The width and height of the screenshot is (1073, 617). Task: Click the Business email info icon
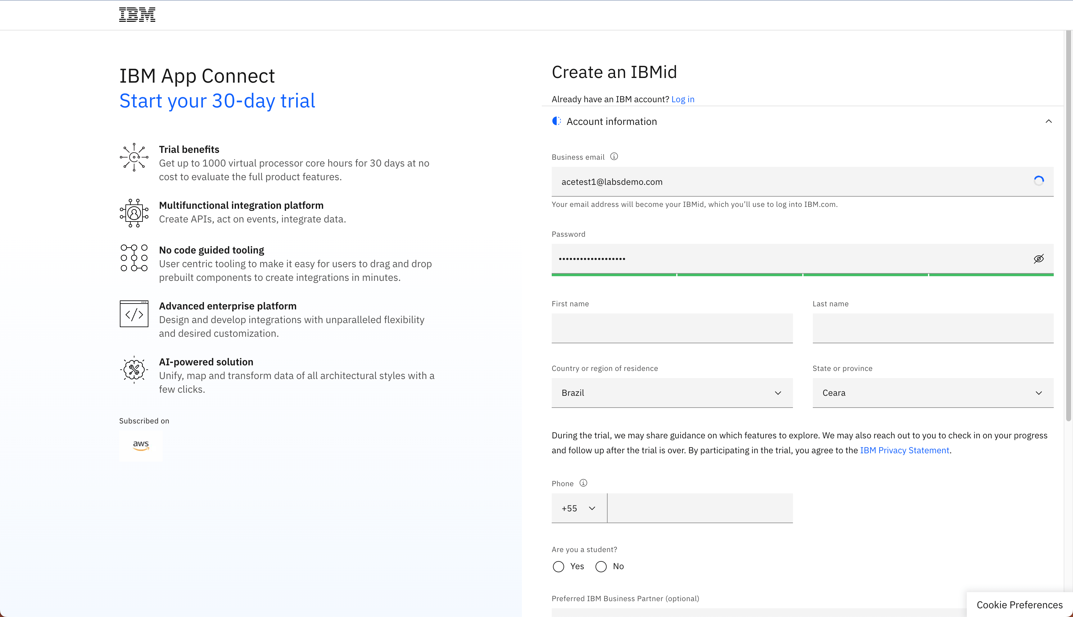(614, 156)
